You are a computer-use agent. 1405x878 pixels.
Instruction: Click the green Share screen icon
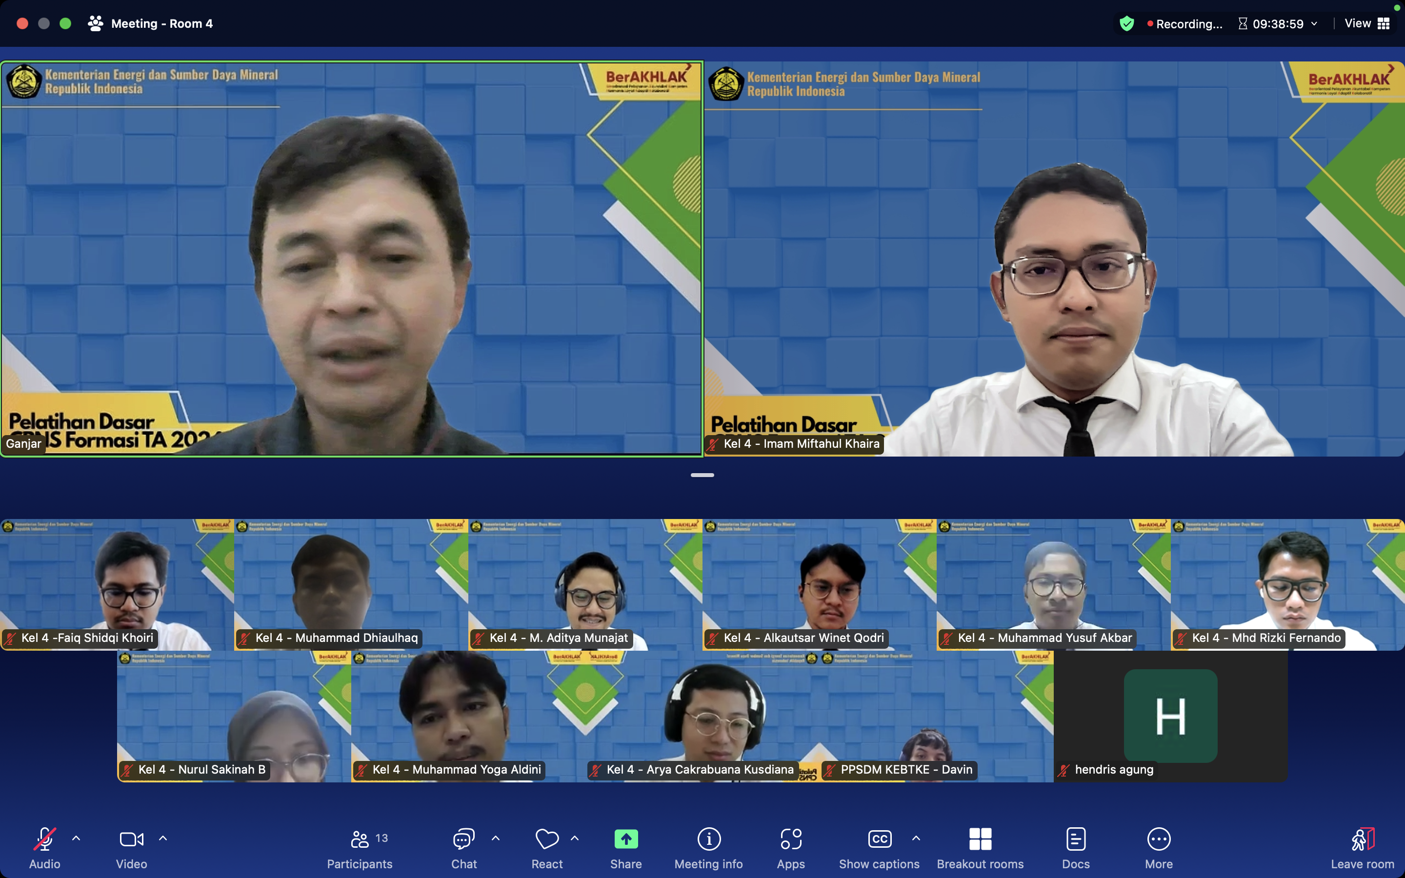626,839
